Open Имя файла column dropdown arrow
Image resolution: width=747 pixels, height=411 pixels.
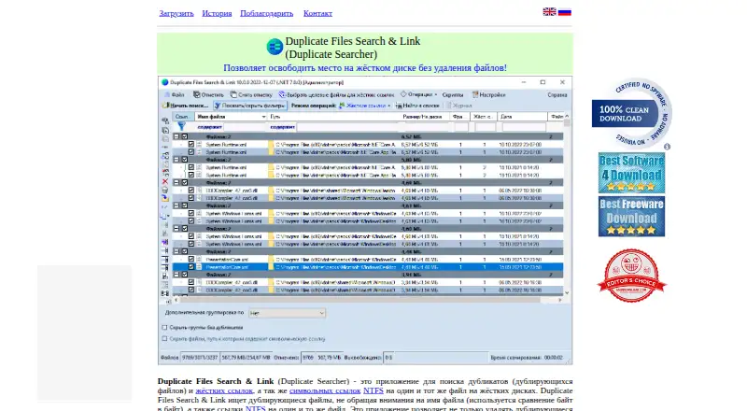coord(263,117)
